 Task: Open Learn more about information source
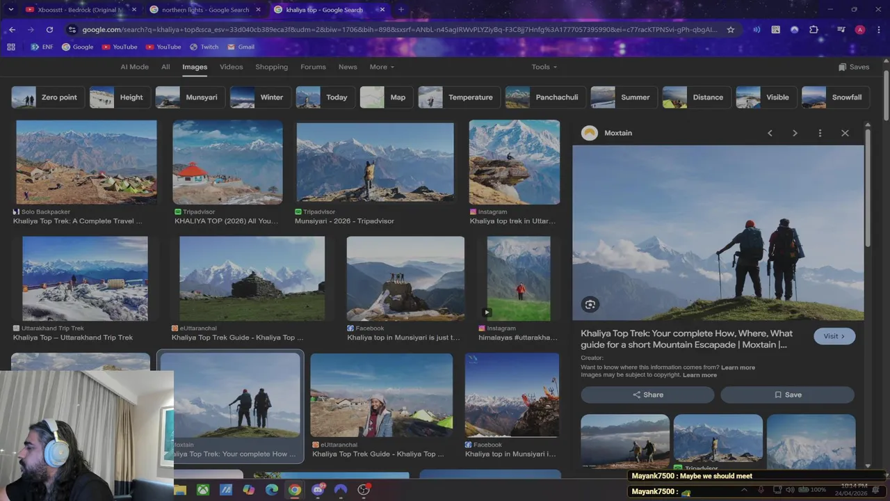738,367
